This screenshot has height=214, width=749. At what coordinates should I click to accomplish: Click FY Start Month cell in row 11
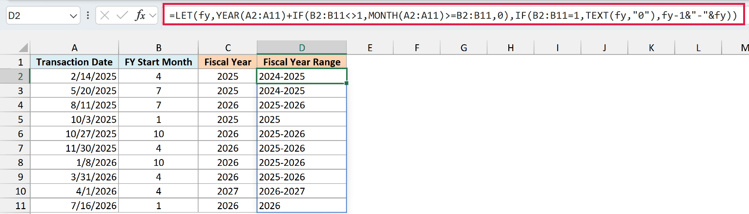[x=158, y=206]
